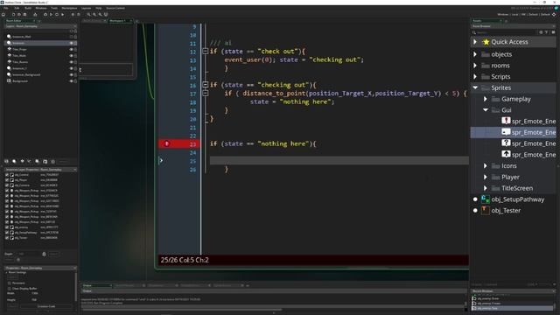Open the Help menu

tap(99, 8)
